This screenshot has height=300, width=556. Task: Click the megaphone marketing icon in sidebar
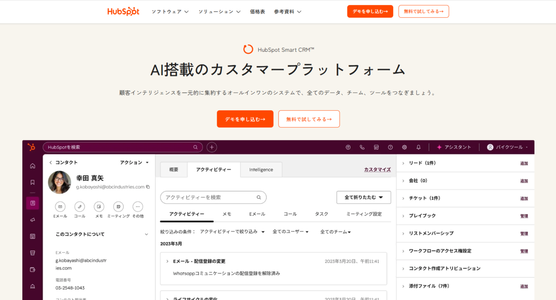coord(33,220)
